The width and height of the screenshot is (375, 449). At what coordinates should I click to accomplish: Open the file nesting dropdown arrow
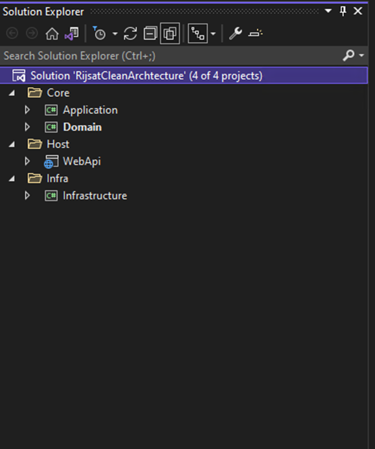click(x=213, y=34)
